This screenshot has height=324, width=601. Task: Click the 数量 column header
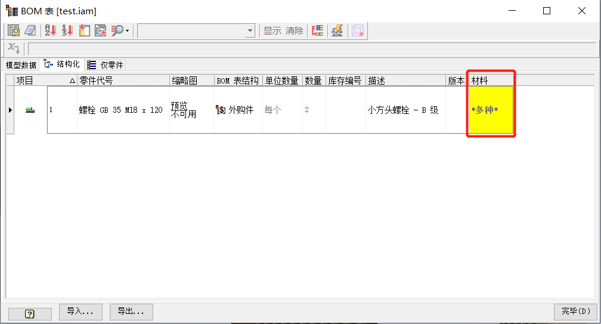point(314,81)
